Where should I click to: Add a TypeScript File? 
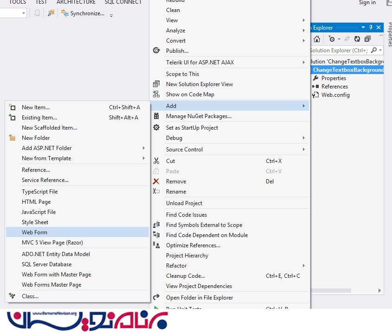77,191
